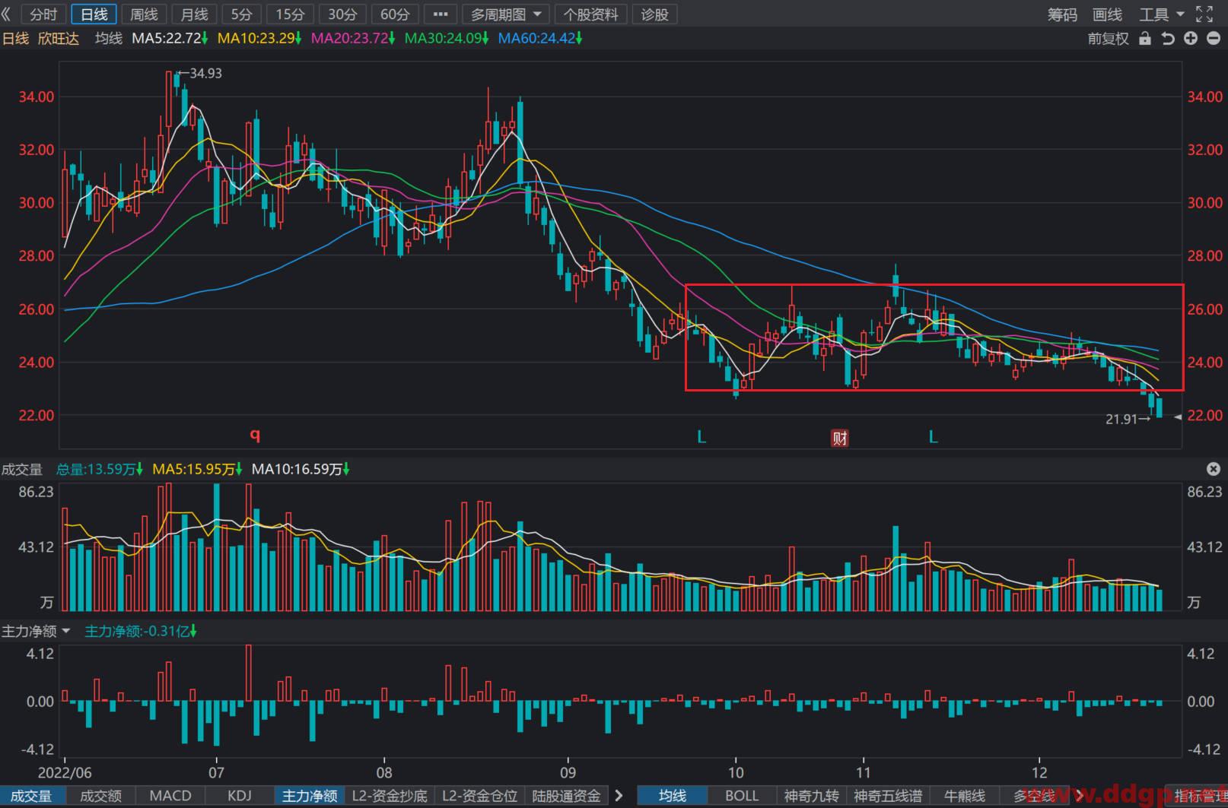Screen dimensions: 1228x808
Task: Click the fullscreen expand icon
Action: coord(1204,14)
